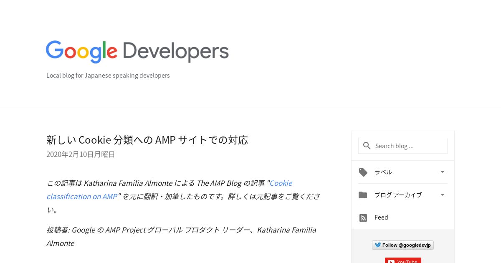Click Follow @googledevjp button
This screenshot has width=501, height=263.
[x=403, y=245]
